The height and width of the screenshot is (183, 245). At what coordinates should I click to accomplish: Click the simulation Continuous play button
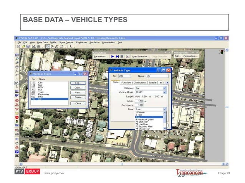[113, 56]
